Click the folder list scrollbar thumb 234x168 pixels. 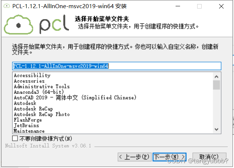tap(217, 85)
